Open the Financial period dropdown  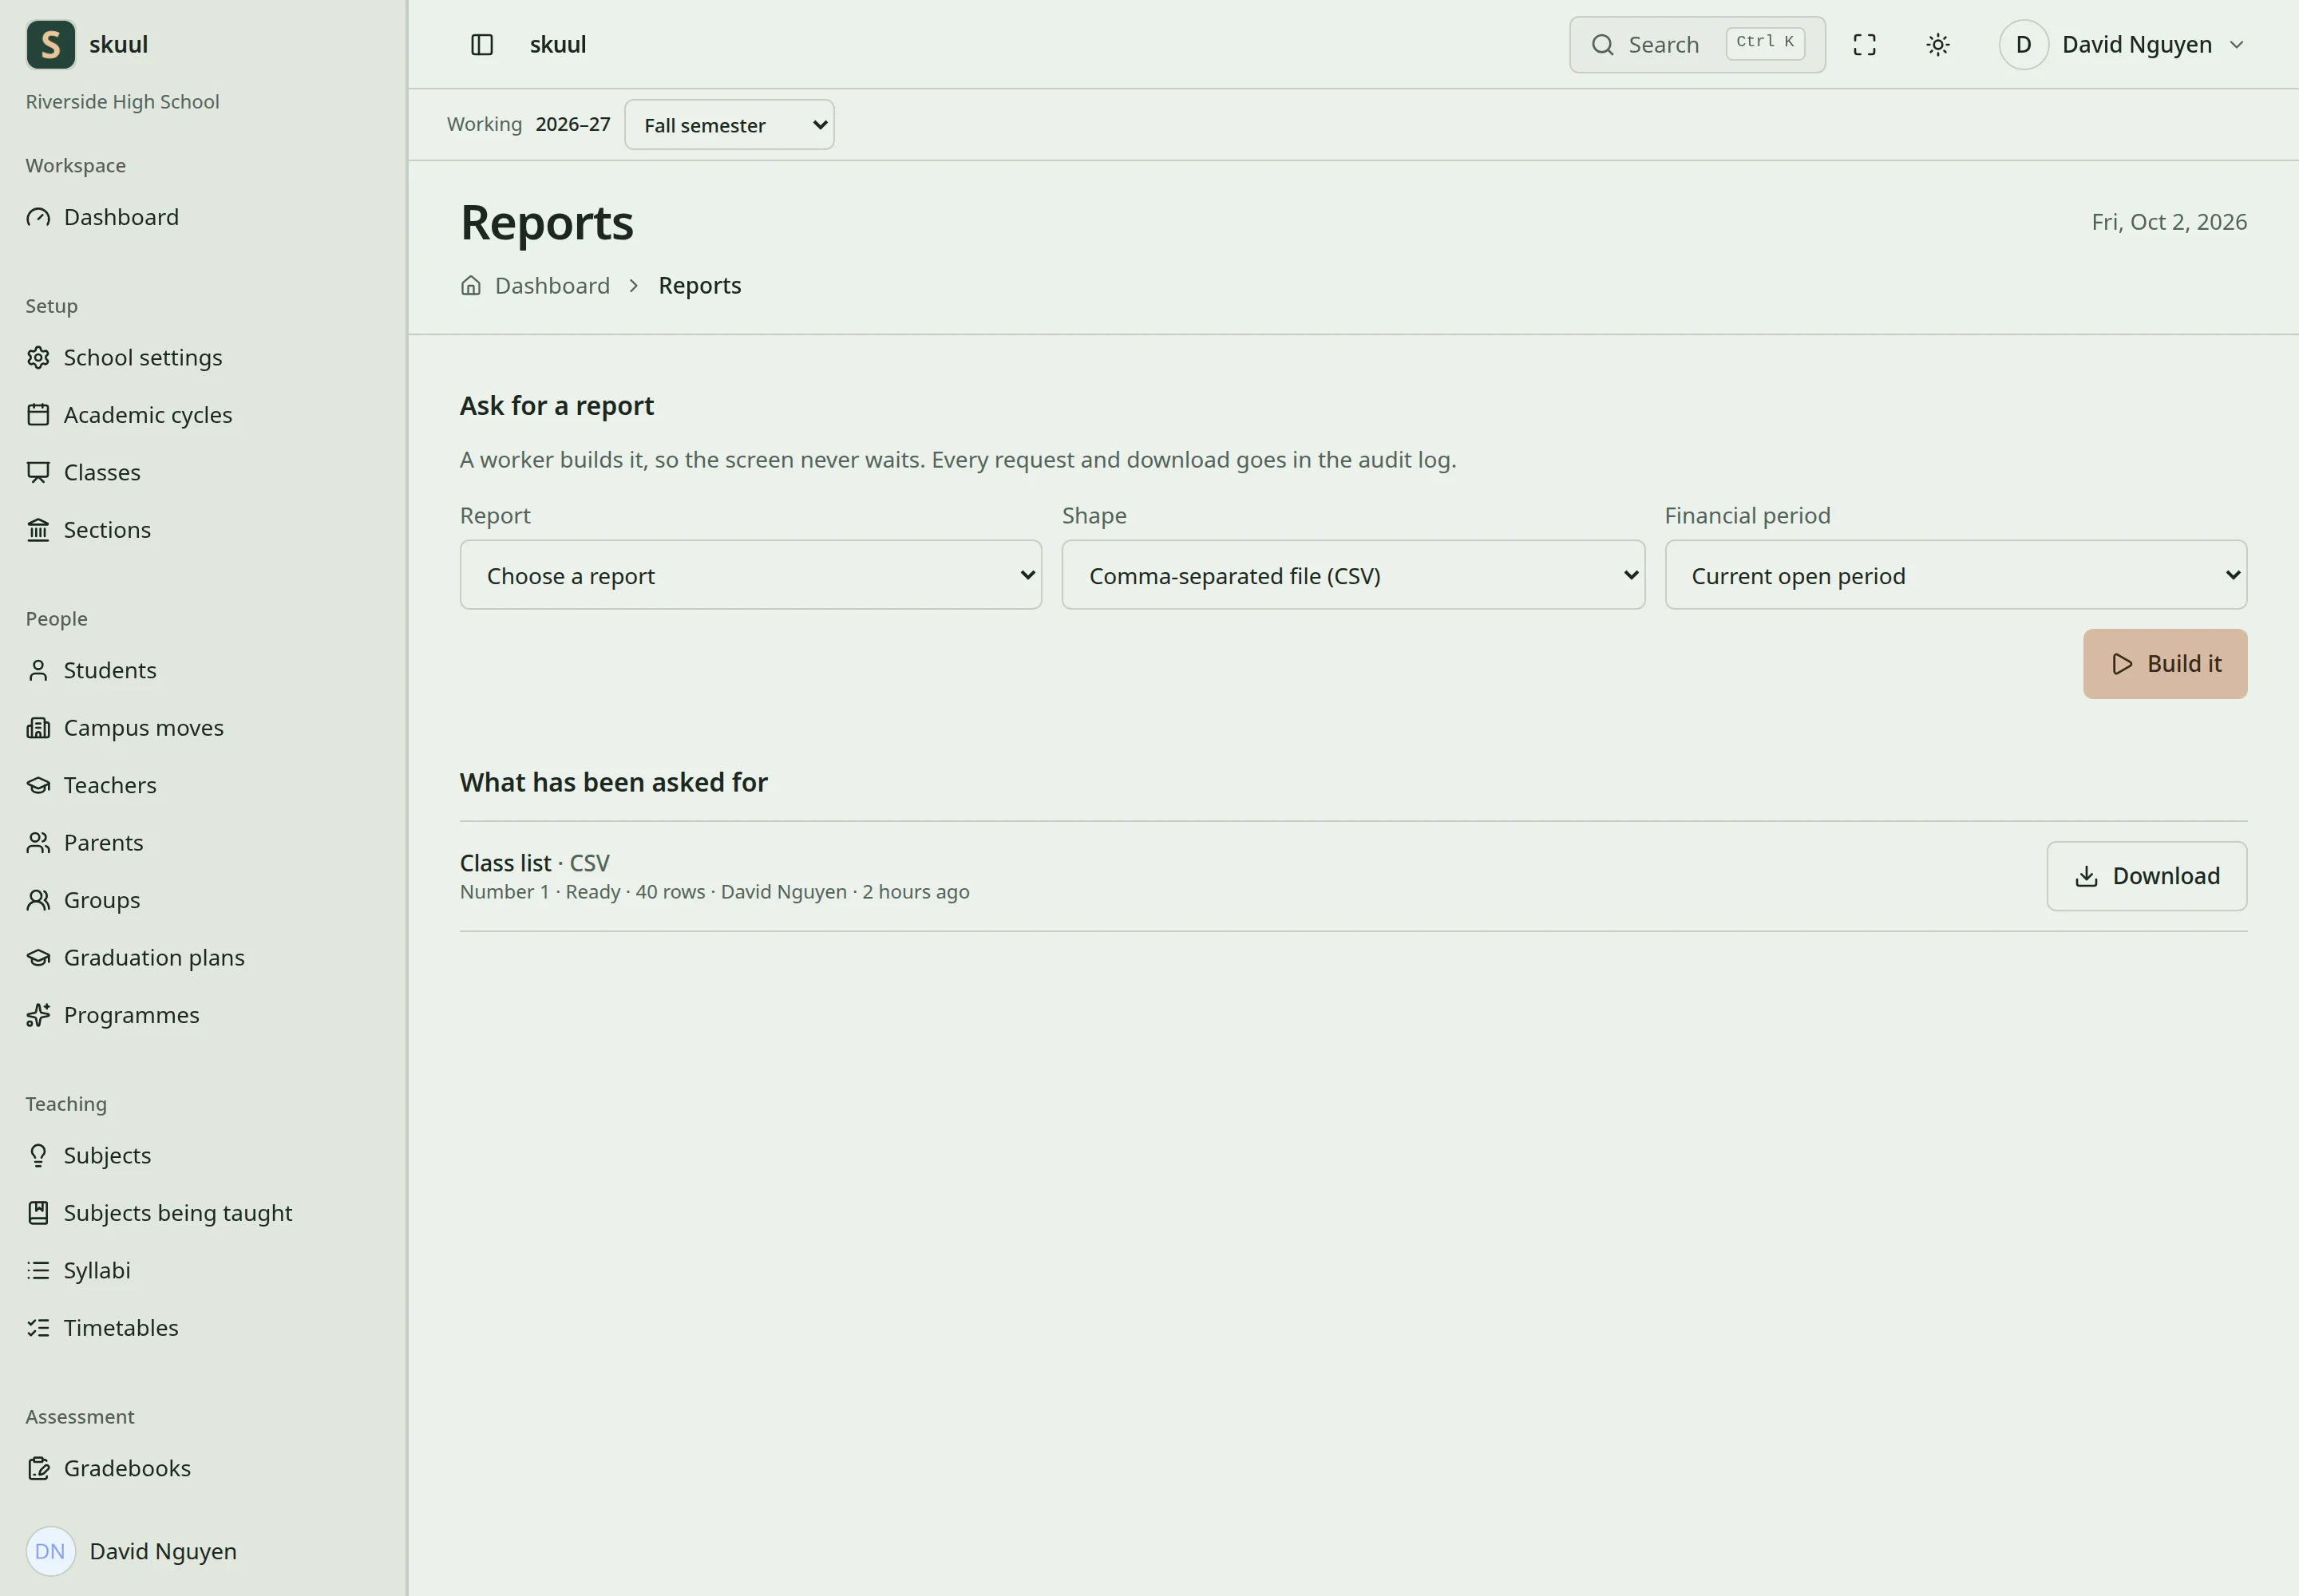point(1955,575)
